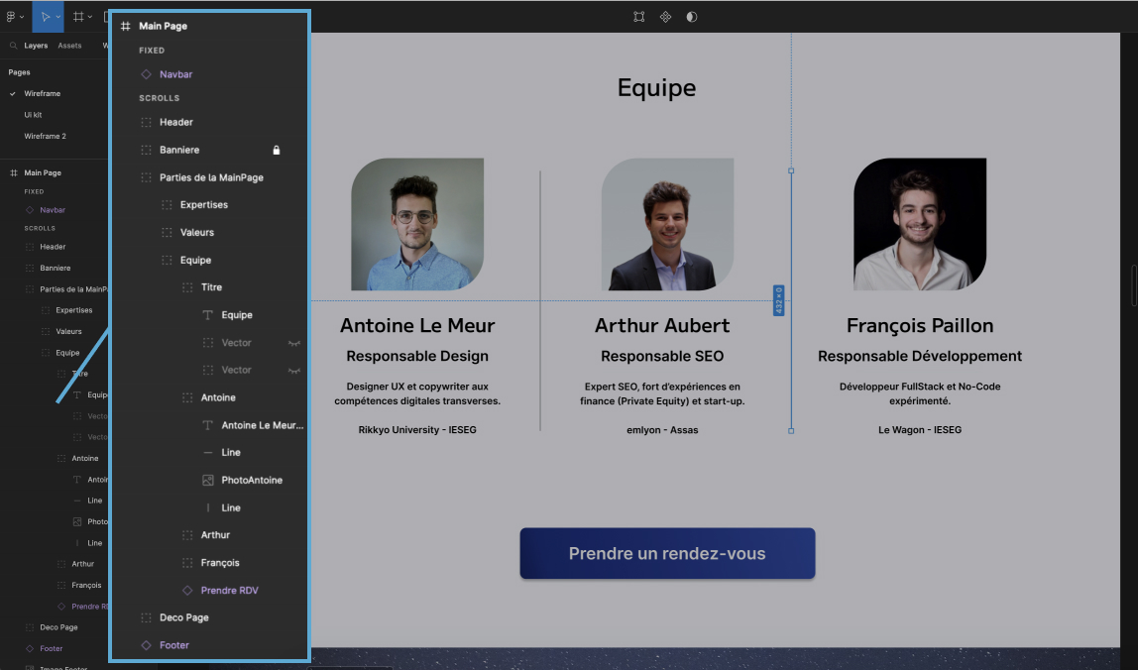Viewport: 1138px width, 670px height.
Task: Toggle visibility of the Vector layer
Action: tap(295, 342)
